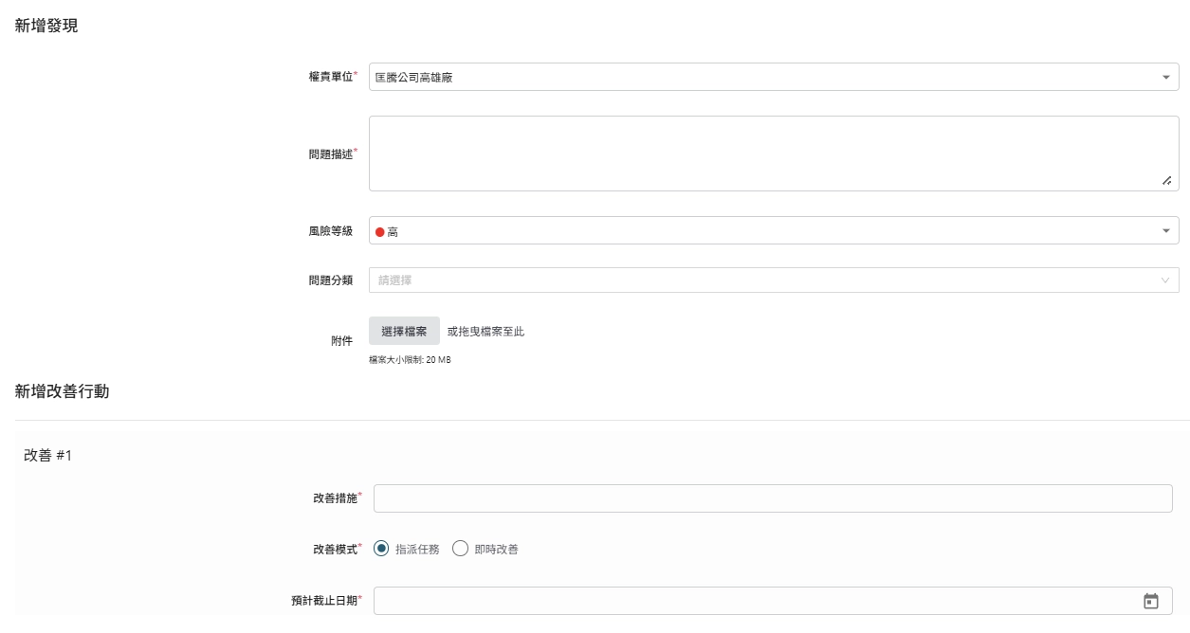The width and height of the screenshot is (1190, 633).
Task: Focus the 問題描述 text area
Action: coord(759,154)
